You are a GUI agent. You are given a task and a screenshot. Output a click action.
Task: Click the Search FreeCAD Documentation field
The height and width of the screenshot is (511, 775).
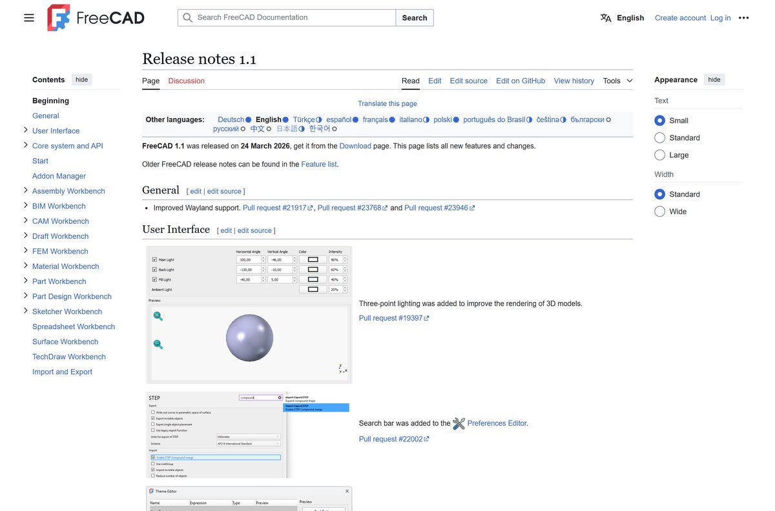coord(287,18)
